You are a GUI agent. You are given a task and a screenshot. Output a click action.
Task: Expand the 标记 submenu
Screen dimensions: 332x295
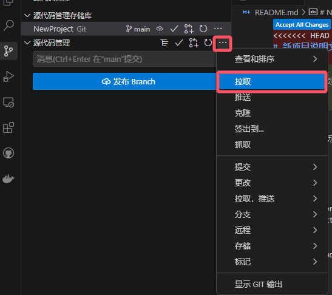point(273,262)
